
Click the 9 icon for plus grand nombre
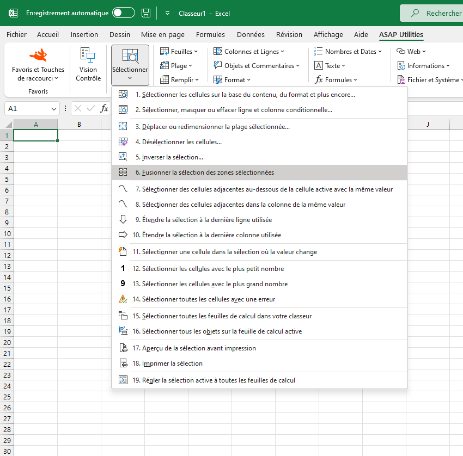point(123,284)
